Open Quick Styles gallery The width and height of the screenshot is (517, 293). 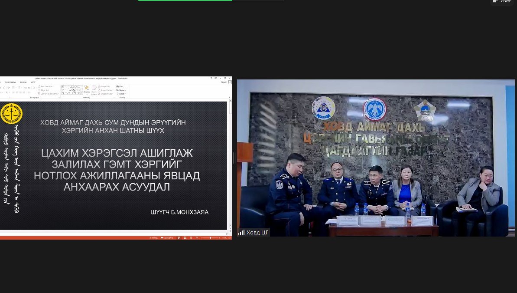click(94, 89)
